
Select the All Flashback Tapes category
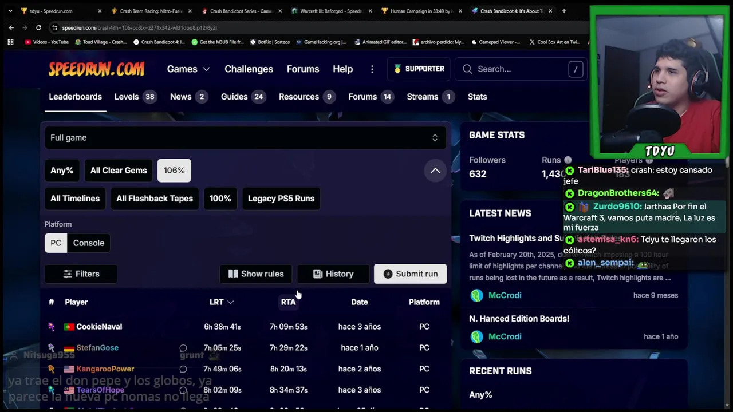(155, 199)
